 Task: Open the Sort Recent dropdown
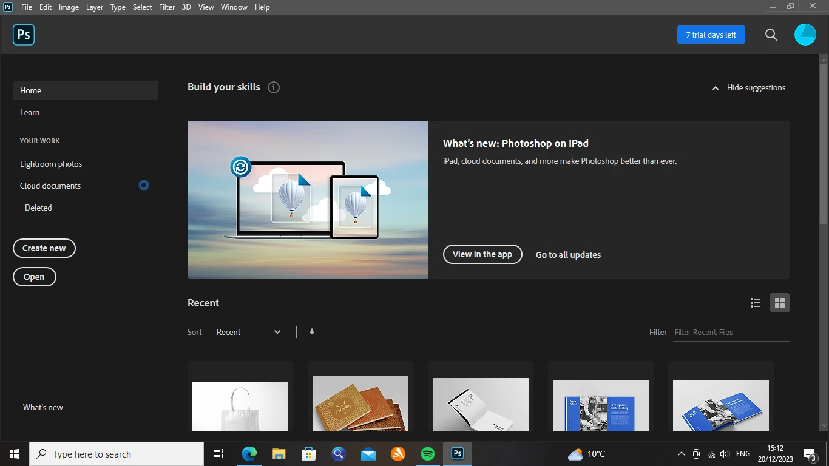click(249, 332)
